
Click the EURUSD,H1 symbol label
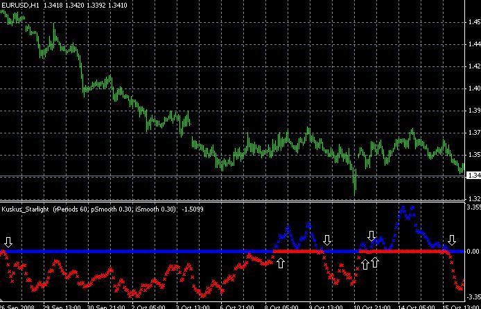point(20,6)
